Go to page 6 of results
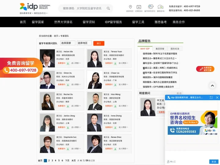220x165 pixels. [62, 160]
